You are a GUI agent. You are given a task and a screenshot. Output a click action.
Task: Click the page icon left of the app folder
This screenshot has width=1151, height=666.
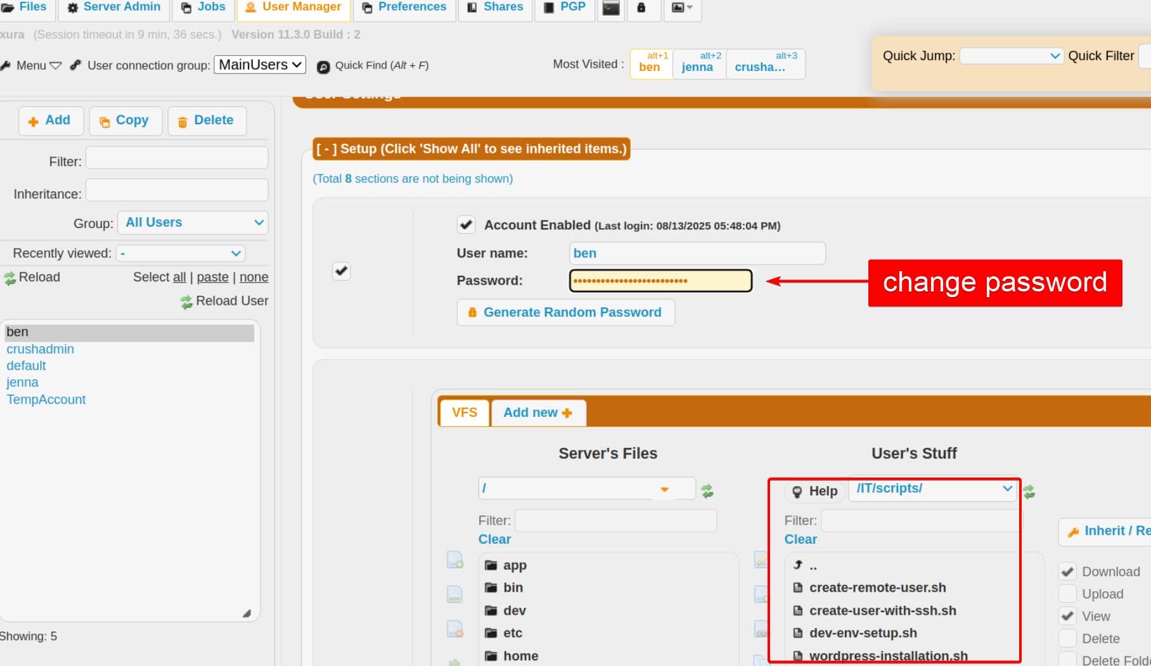pos(455,560)
